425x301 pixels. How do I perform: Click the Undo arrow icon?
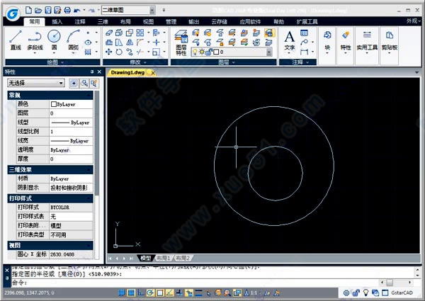tap(77, 11)
